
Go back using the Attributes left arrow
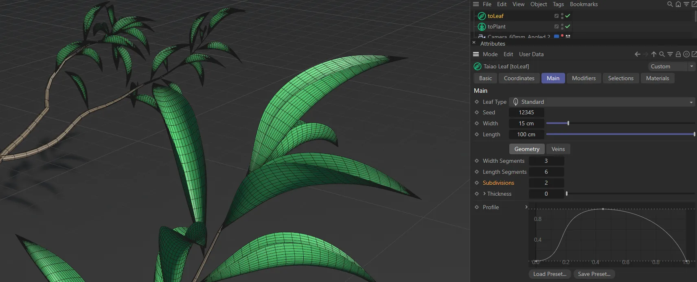click(638, 54)
